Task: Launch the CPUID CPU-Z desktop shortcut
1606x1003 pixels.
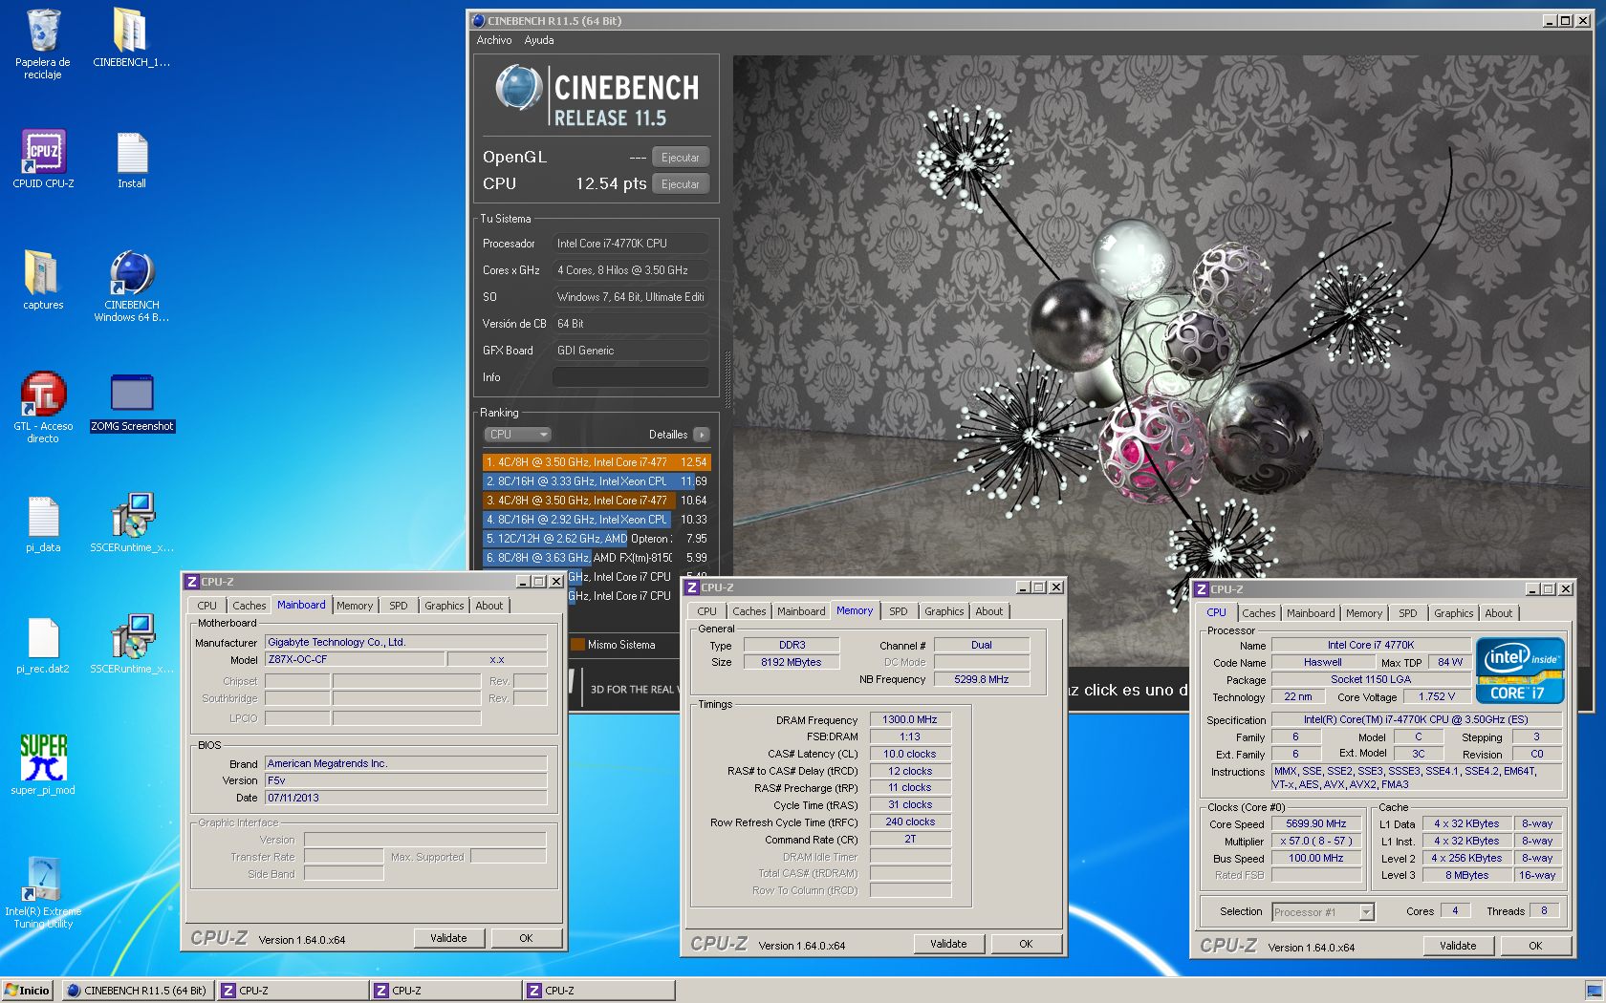Action: (x=43, y=159)
